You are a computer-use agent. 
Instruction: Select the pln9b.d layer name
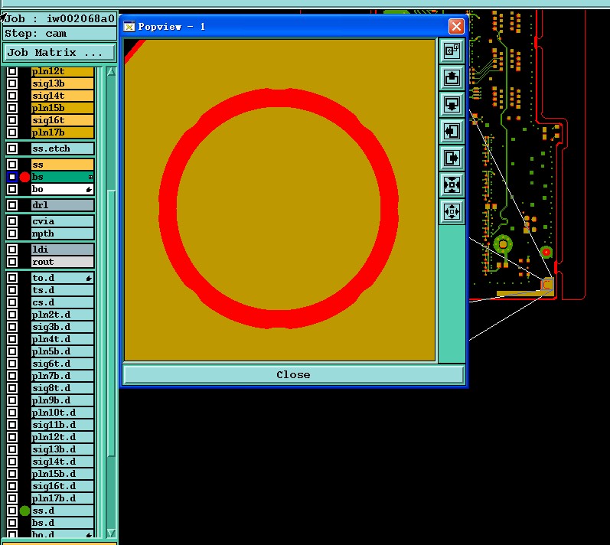coord(62,400)
